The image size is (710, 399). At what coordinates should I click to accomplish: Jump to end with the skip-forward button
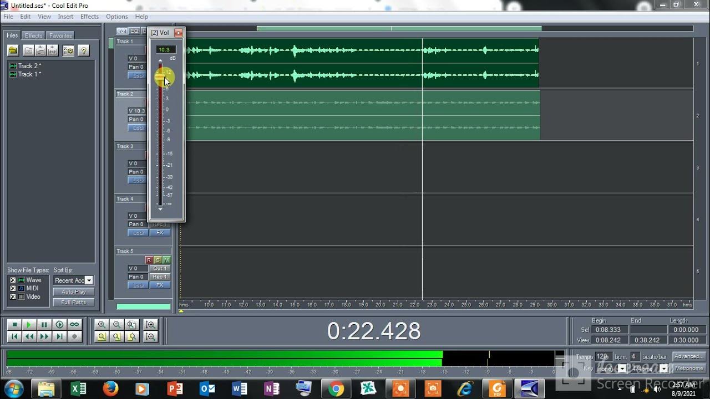59,336
